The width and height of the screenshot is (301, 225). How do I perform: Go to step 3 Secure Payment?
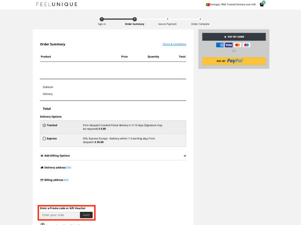coord(167,19)
